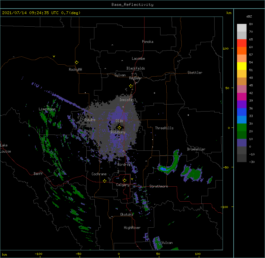
Task: Select the light grey 80 dBZ legend color
Action: click(x=242, y=28)
